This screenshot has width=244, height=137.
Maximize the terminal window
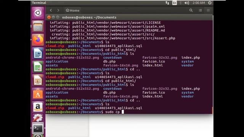(x=58, y=17)
